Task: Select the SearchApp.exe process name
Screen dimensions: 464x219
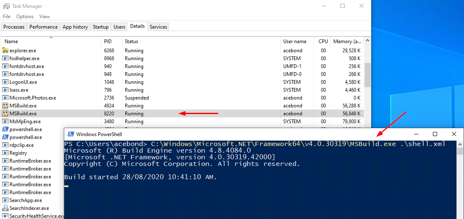Action: pyautogui.click(x=26, y=200)
